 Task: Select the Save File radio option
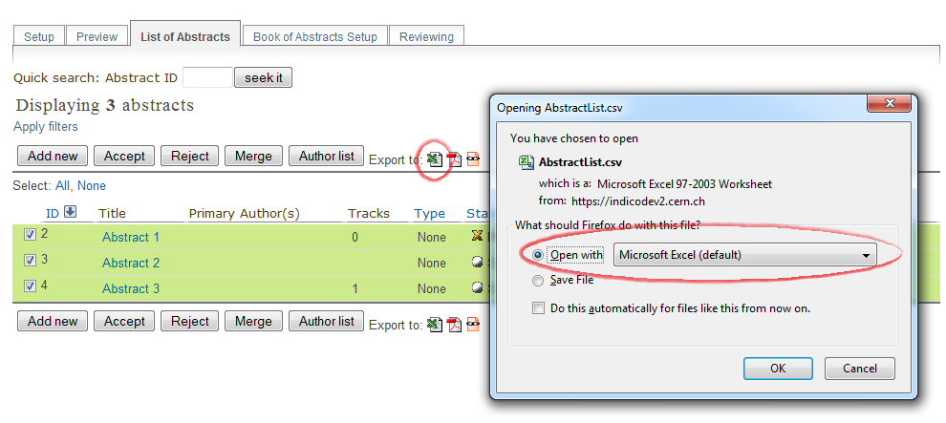pos(538,281)
